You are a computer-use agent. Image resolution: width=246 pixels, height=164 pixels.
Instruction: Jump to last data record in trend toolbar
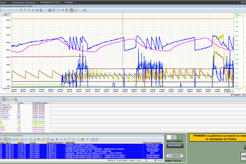[16, 10]
